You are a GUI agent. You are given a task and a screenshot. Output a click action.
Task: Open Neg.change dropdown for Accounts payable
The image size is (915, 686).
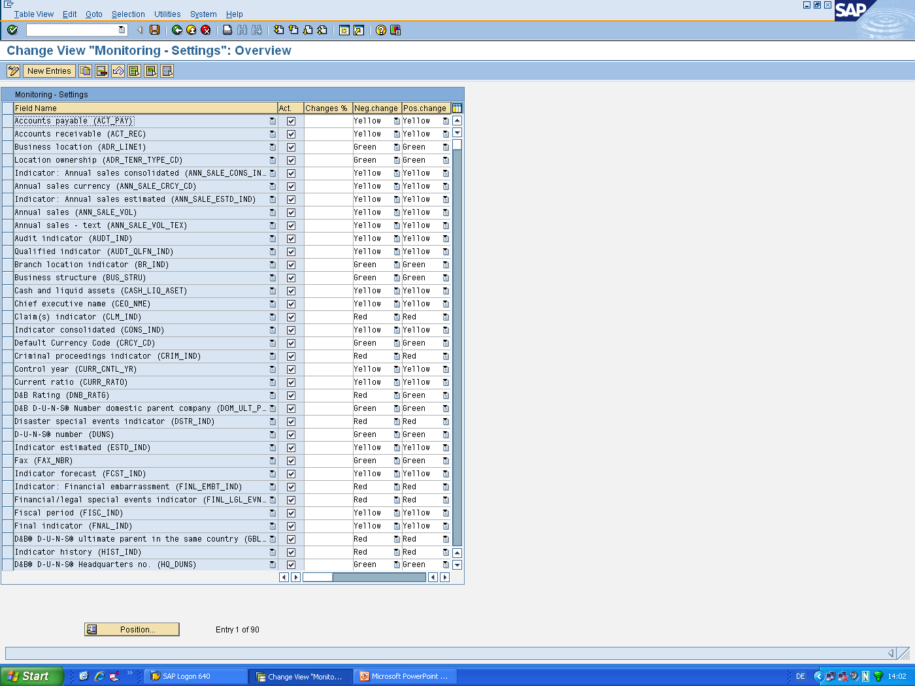point(397,121)
